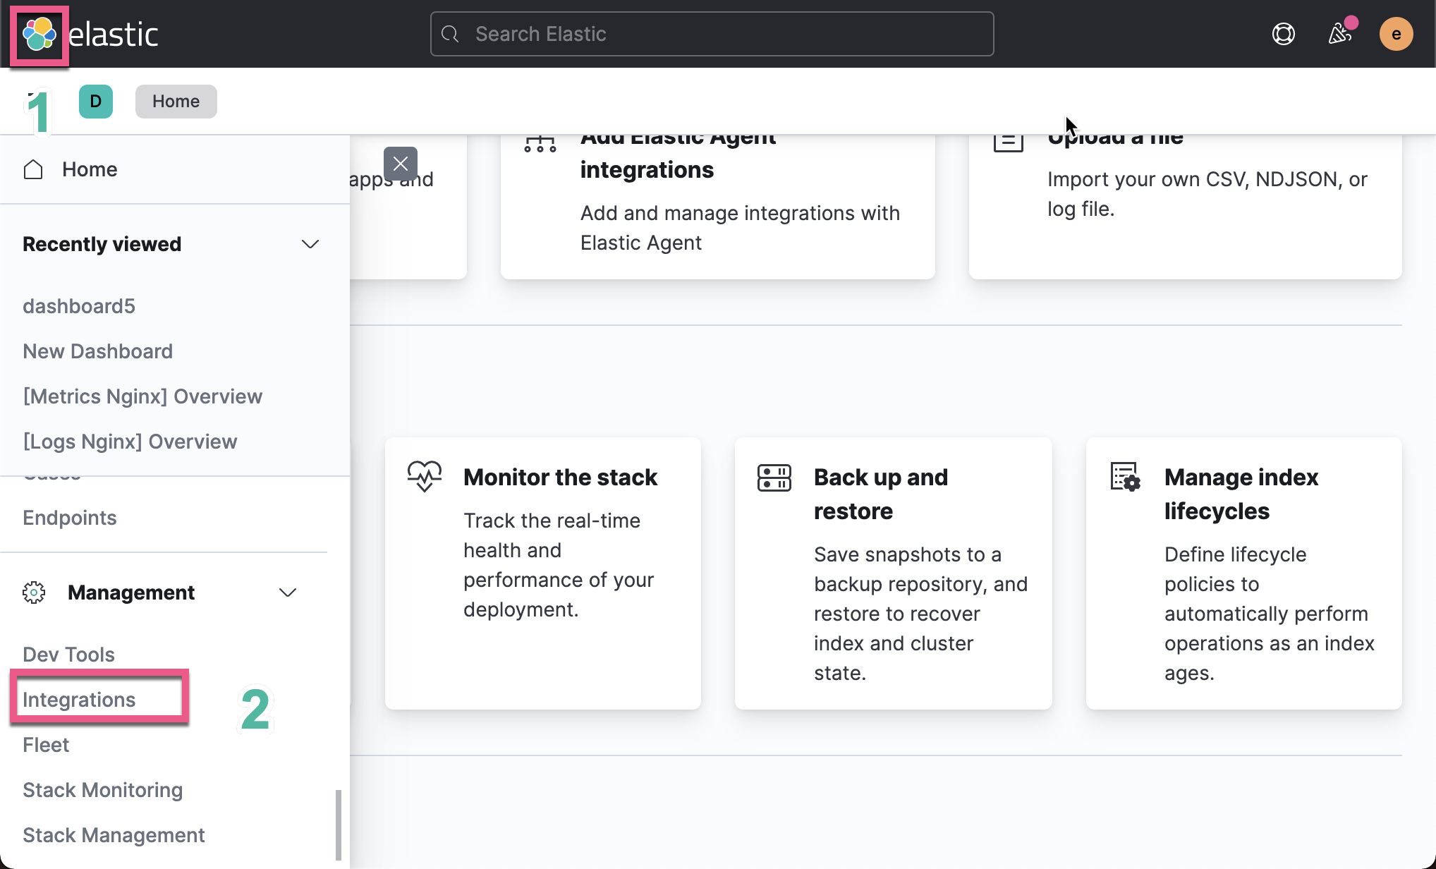1436x869 pixels.
Task: Click 'Save snapshots to a backup repository' text
Action: pos(920,614)
